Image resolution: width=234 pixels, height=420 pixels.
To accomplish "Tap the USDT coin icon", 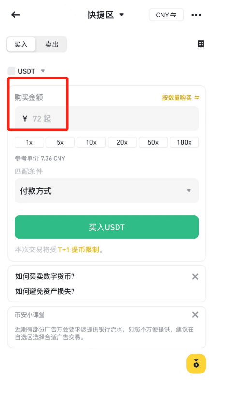I will pos(11,71).
